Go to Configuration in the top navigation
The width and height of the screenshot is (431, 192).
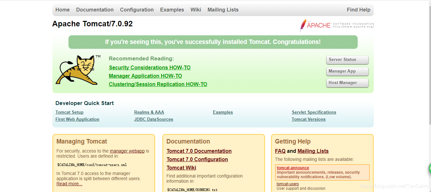click(x=137, y=10)
